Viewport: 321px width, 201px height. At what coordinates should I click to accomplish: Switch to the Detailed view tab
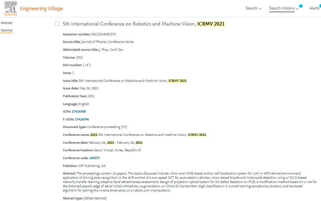(x=7, y=30)
